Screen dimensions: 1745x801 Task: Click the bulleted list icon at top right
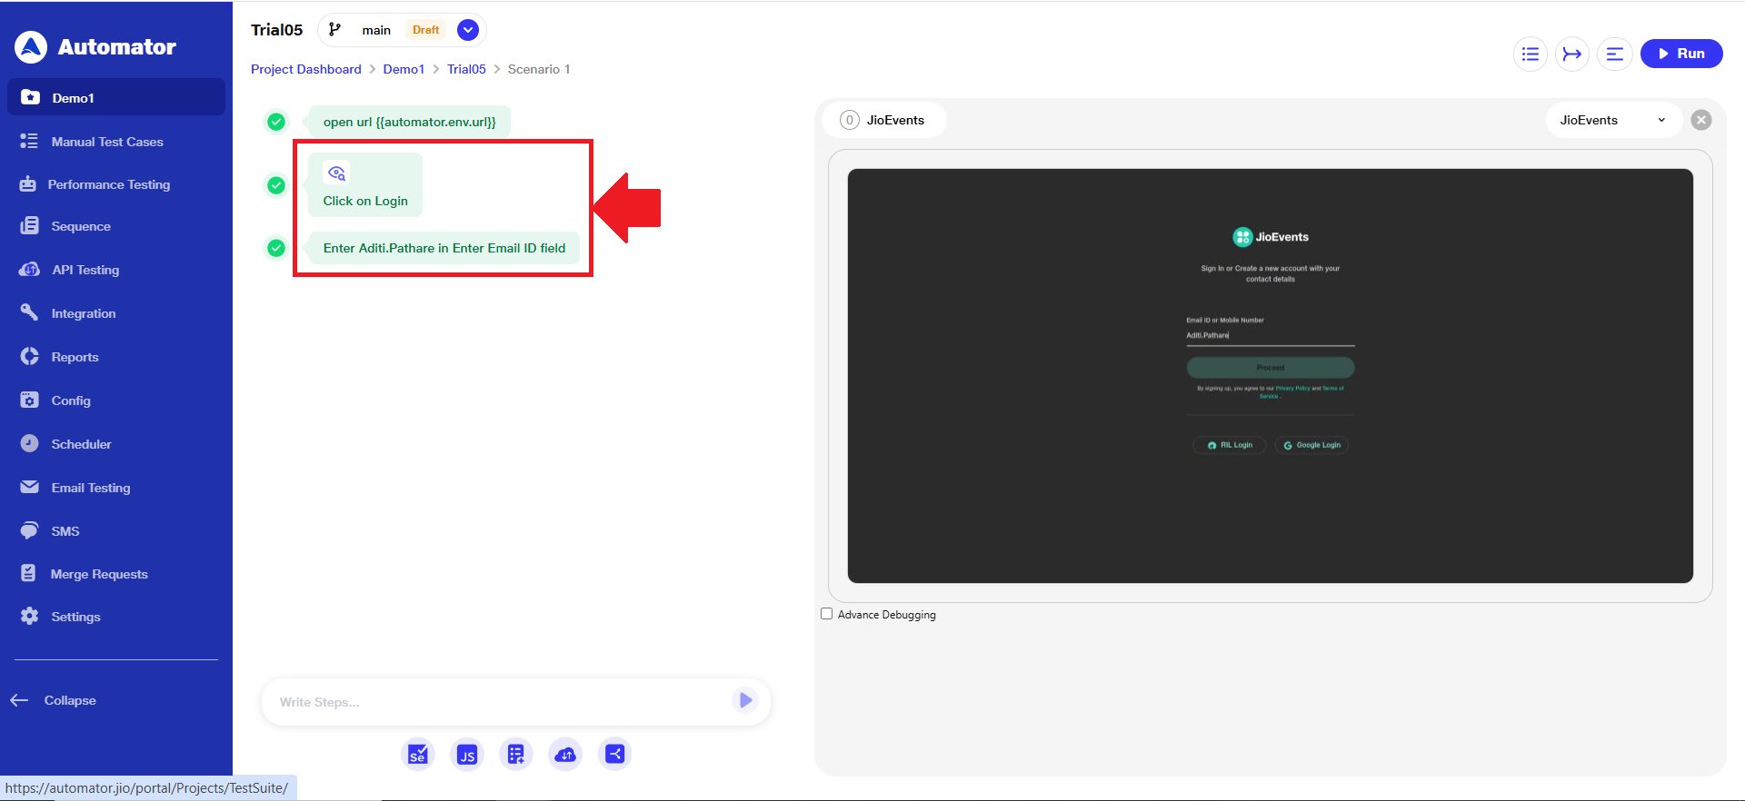(1530, 54)
